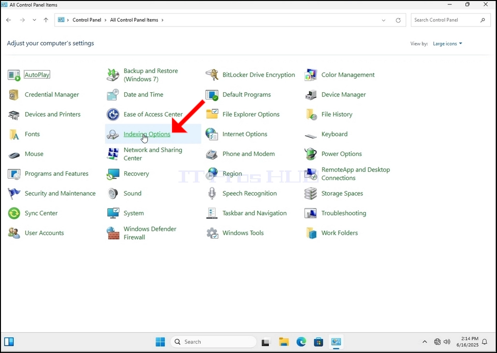
Task: Click the Default Programs icon
Action: (x=212, y=95)
